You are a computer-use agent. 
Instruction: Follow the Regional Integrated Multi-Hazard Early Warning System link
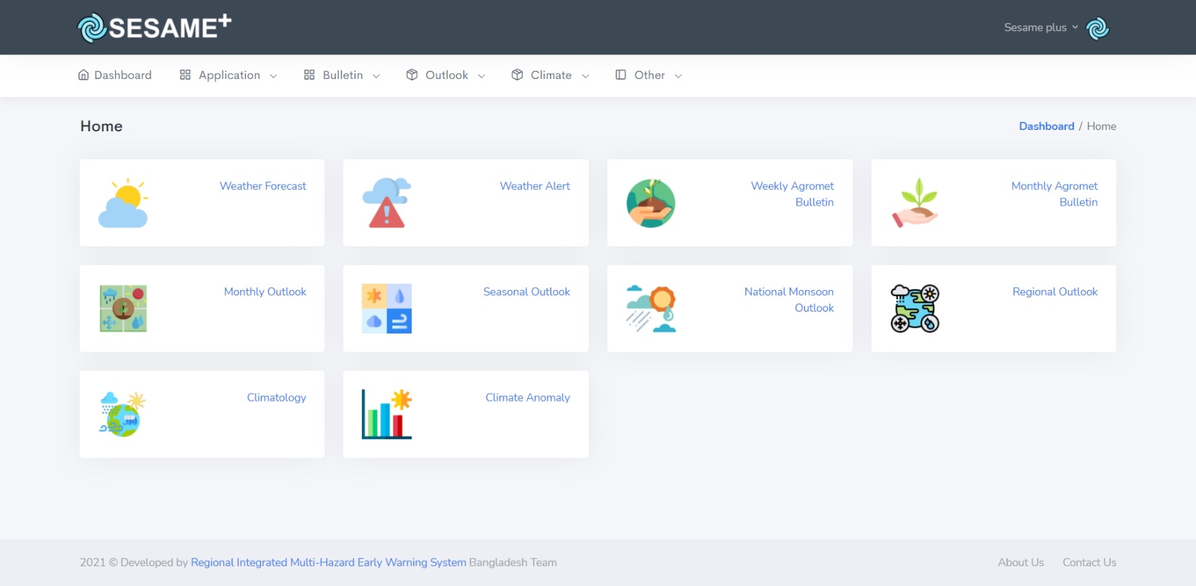328,562
